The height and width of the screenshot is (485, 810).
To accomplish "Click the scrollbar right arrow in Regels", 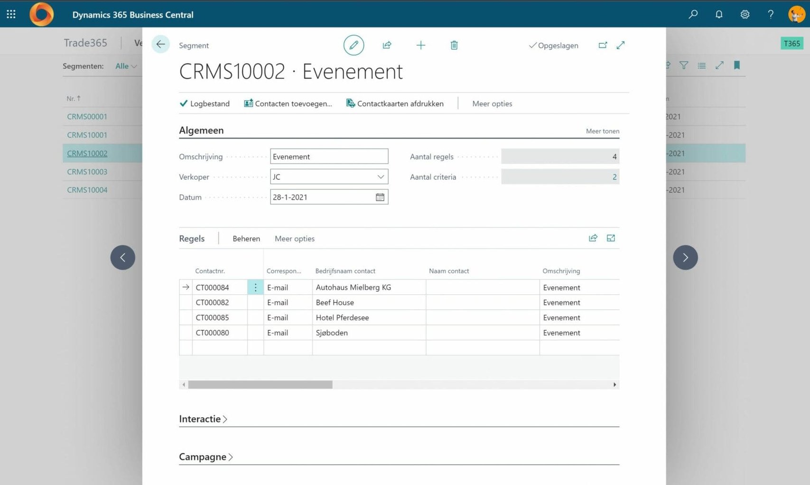I will click(x=614, y=384).
